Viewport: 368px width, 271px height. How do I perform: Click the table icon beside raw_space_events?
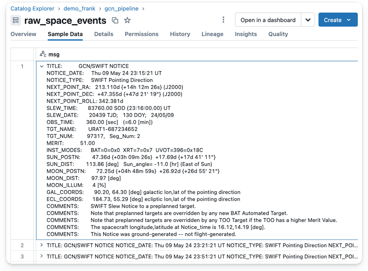pyautogui.click(x=16, y=21)
